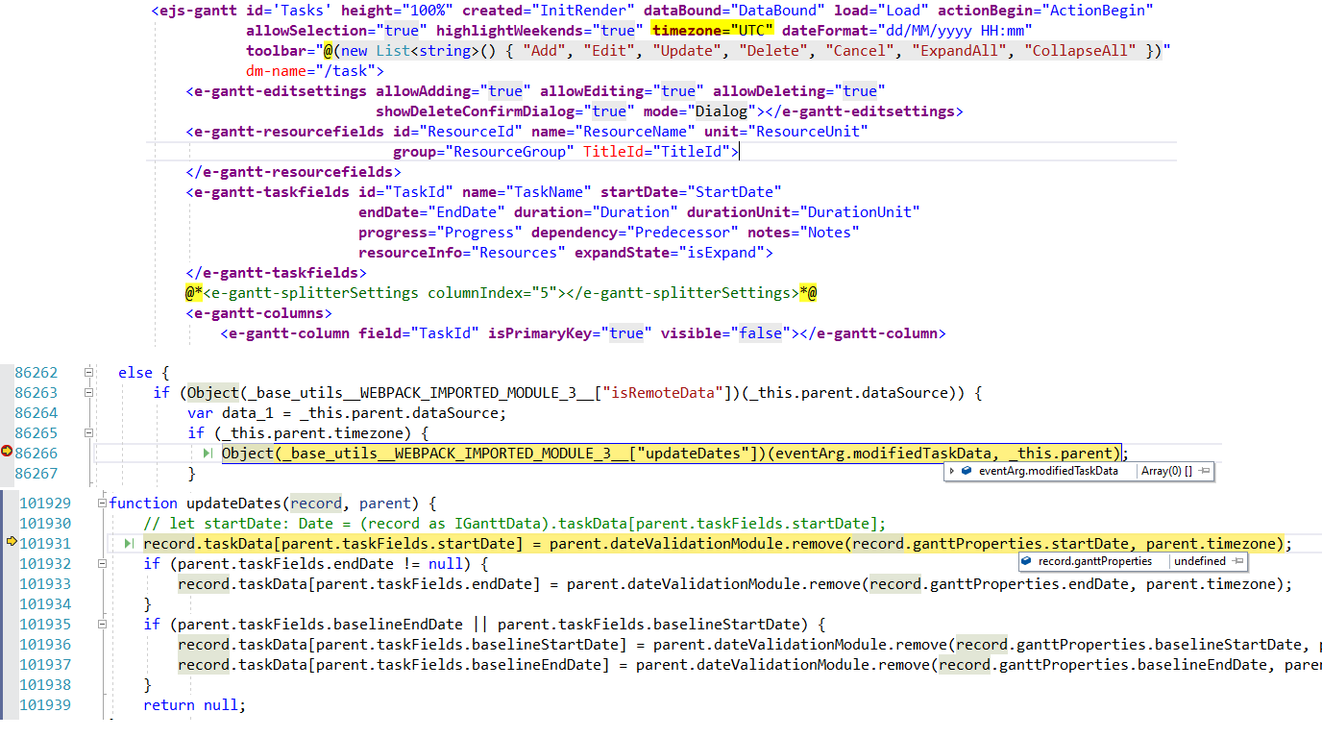
Task: Pin the record.ganttProperties data tip
Action: click(1237, 561)
